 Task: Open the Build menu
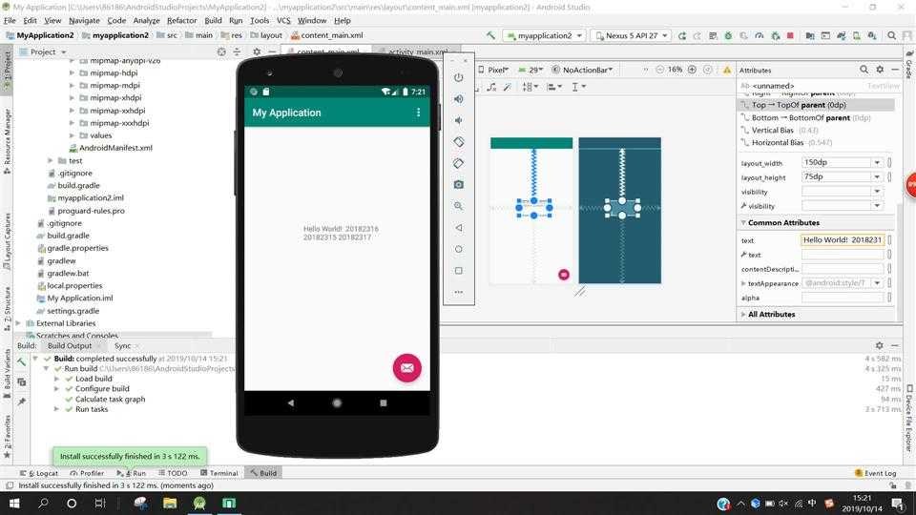point(213,20)
